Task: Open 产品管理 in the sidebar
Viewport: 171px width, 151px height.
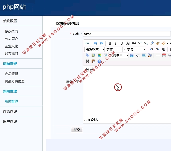Action: [11, 74]
